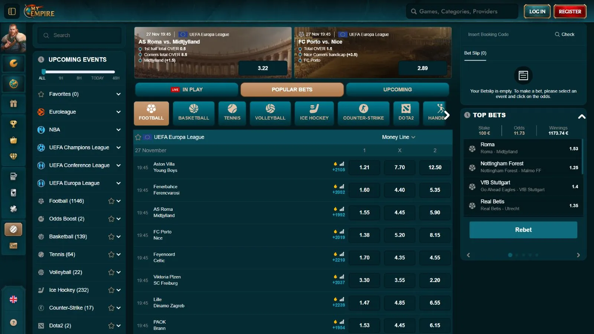Open the UK flag language selector

click(13, 299)
